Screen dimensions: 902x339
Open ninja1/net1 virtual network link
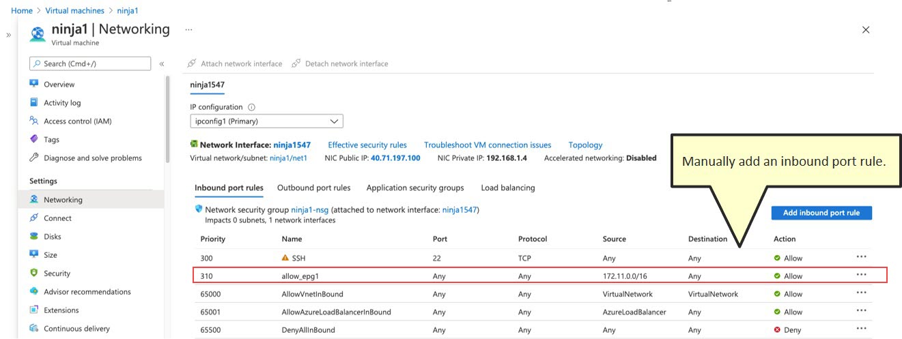coord(288,158)
